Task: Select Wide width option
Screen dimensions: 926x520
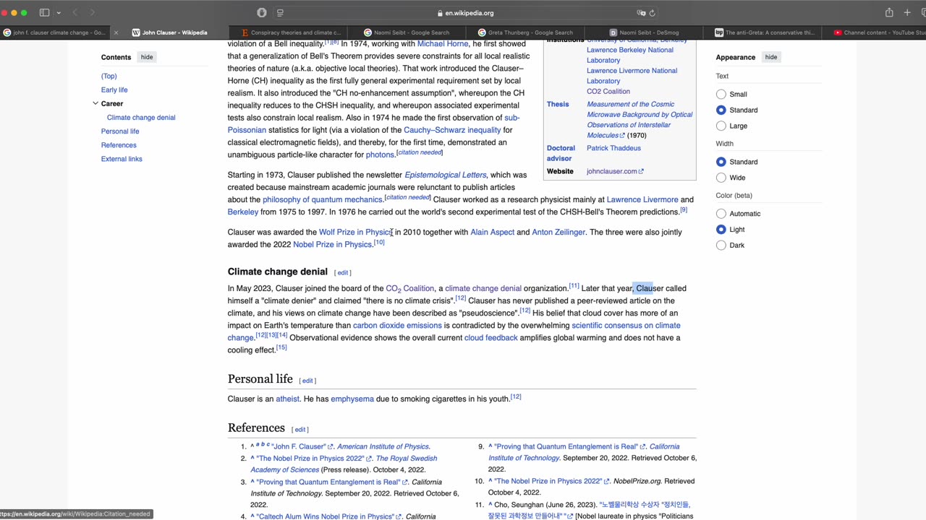Action: click(721, 178)
